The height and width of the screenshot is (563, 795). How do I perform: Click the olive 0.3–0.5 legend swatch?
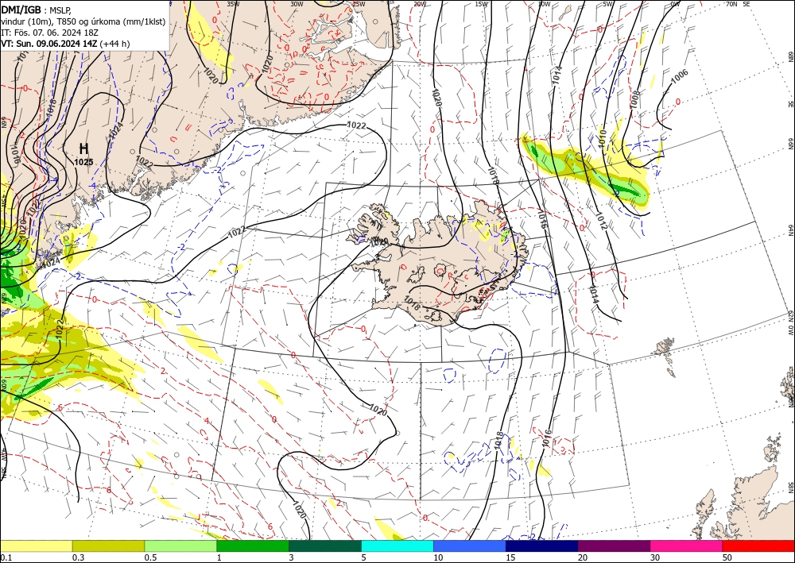108,546
